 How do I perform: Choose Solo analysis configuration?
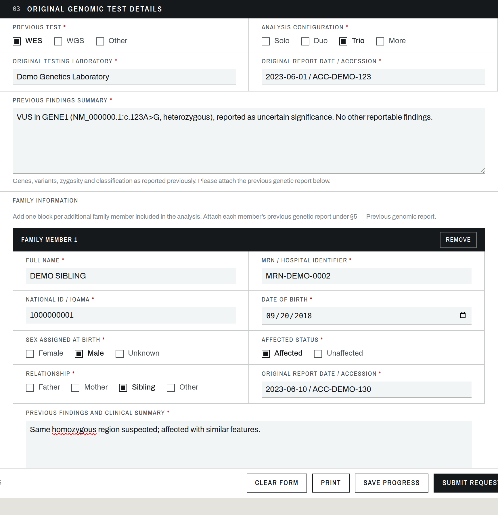266,41
